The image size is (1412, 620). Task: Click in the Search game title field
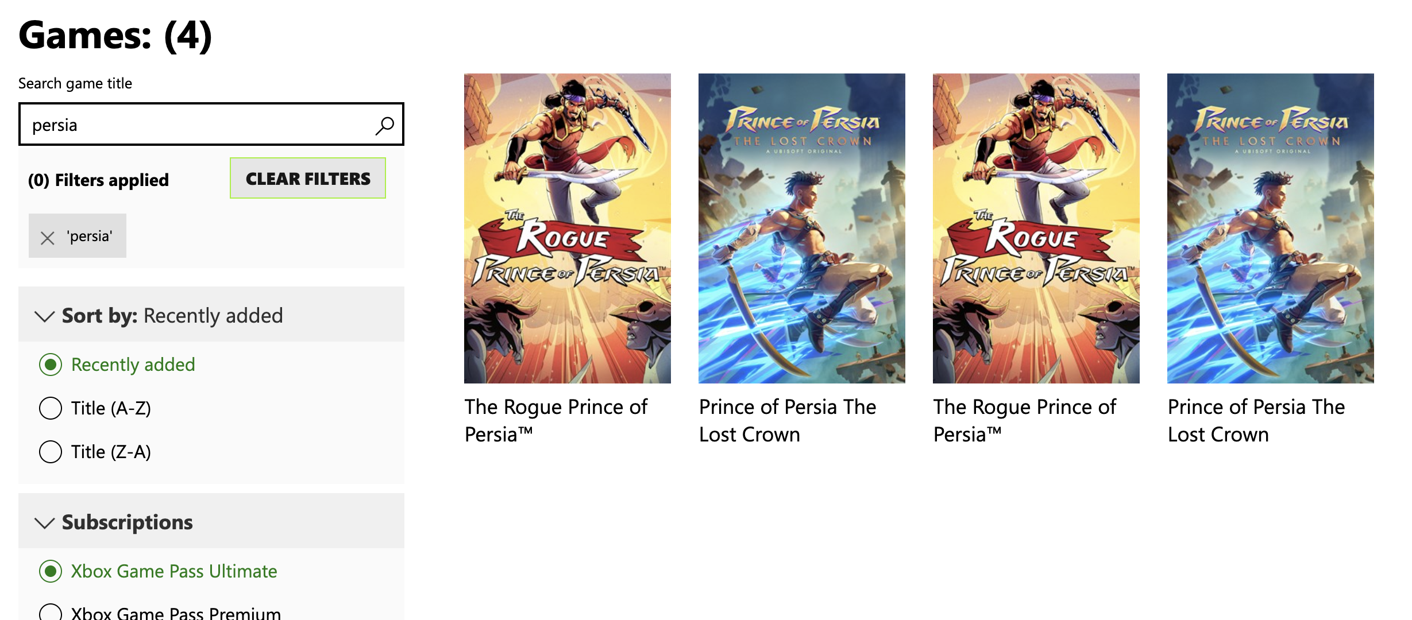click(195, 125)
